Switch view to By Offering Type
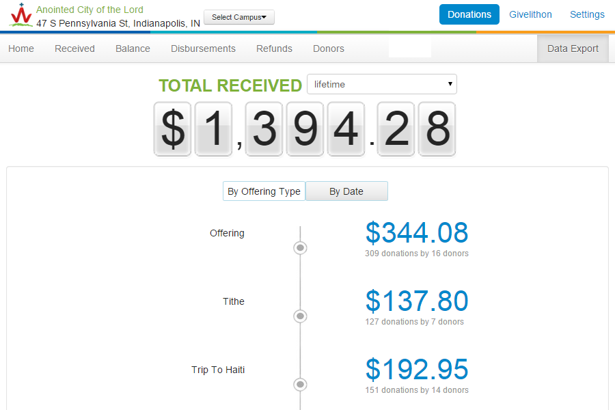 click(264, 191)
